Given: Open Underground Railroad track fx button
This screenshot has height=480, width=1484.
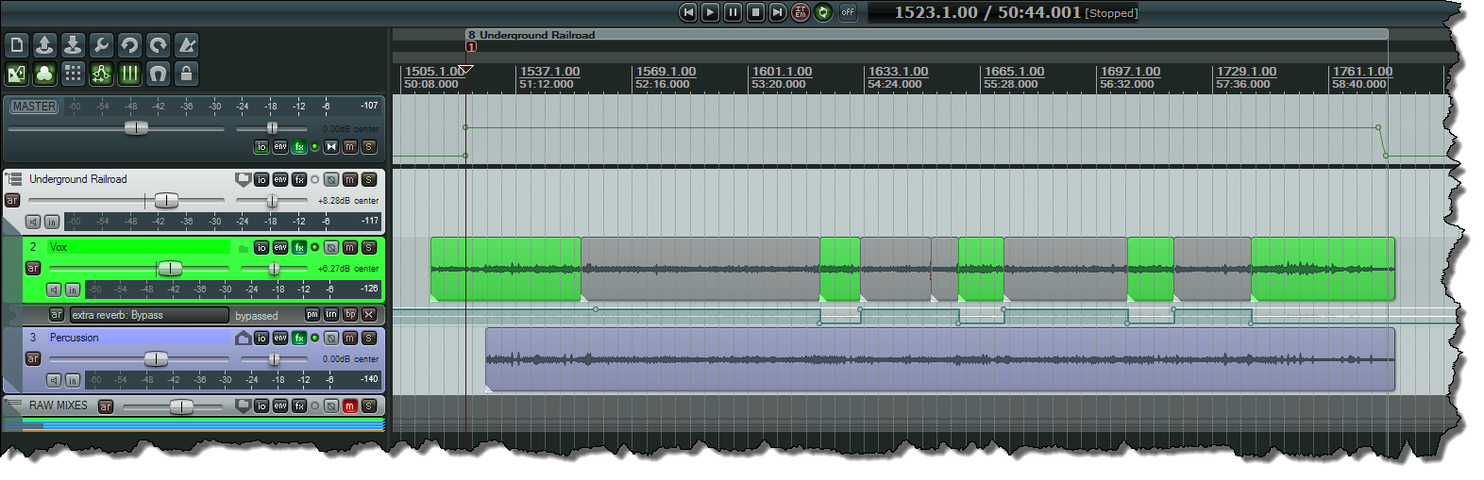Looking at the screenshot, I should (299, 179).
